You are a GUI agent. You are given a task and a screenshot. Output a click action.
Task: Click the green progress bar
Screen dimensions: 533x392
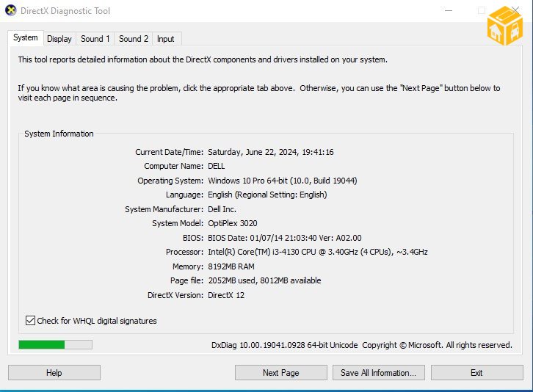click(x=55, y=344)
